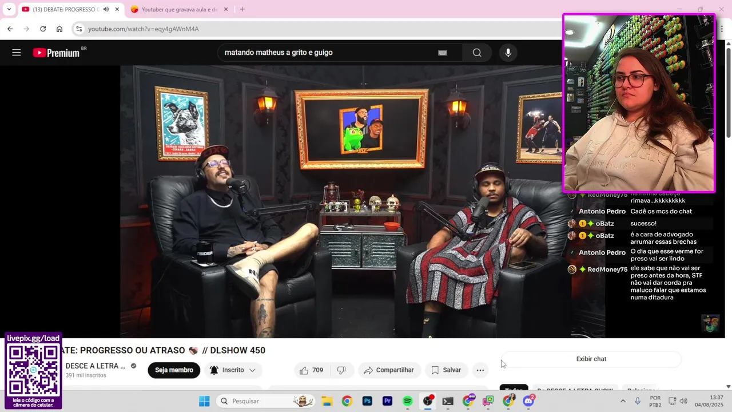Open Photoshop from the taskbar
Screen dimensions: 732x412
coord(367,401)
